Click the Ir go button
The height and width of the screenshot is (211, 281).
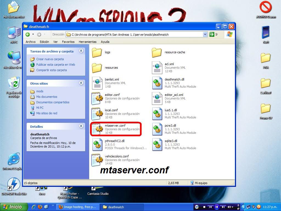point(214,34)
